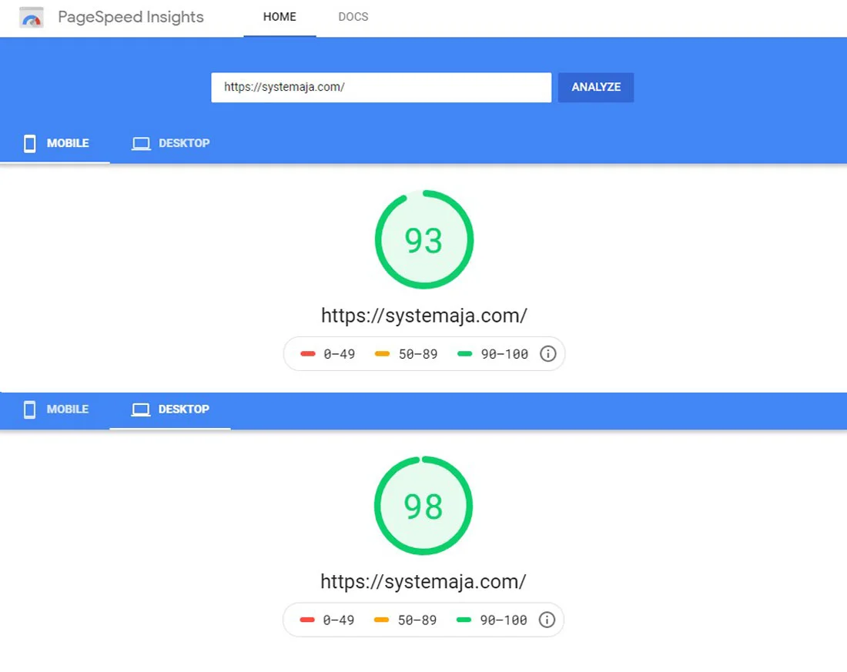Click the 98 desktop performance score gauge
Viewport: 847px width, 672px height.
(x=423, y=506)
